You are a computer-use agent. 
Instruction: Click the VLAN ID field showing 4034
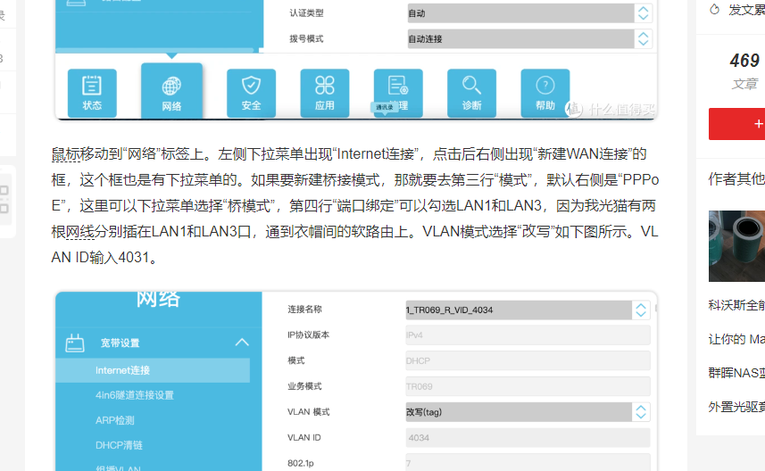pos(528,438)
